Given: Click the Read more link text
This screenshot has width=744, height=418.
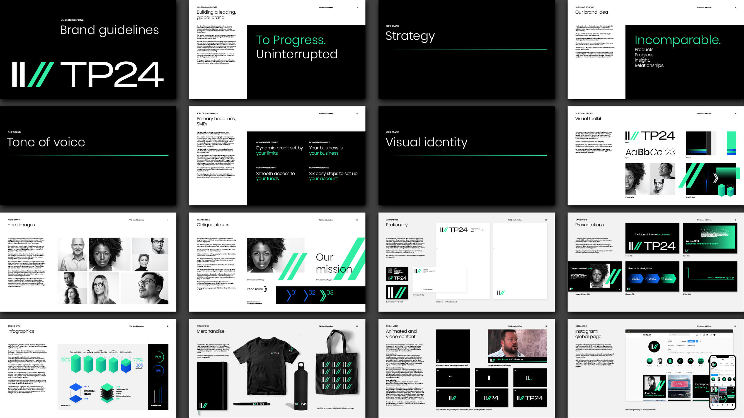Looking at the screenshot, I should pyautogui.click(x=255, y=289).
